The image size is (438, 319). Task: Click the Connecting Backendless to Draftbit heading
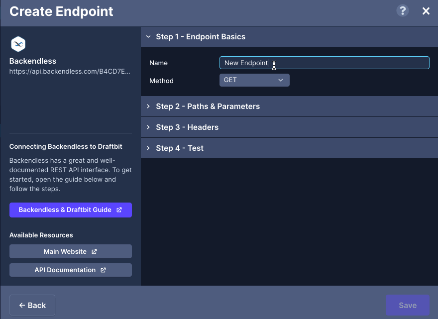66,147
